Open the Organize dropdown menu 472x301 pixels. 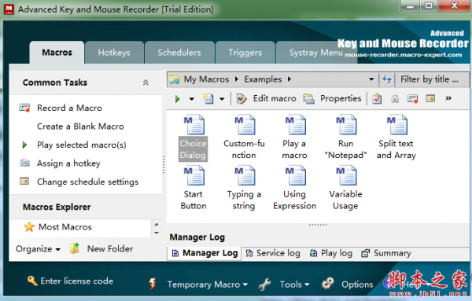pos(39,249)
